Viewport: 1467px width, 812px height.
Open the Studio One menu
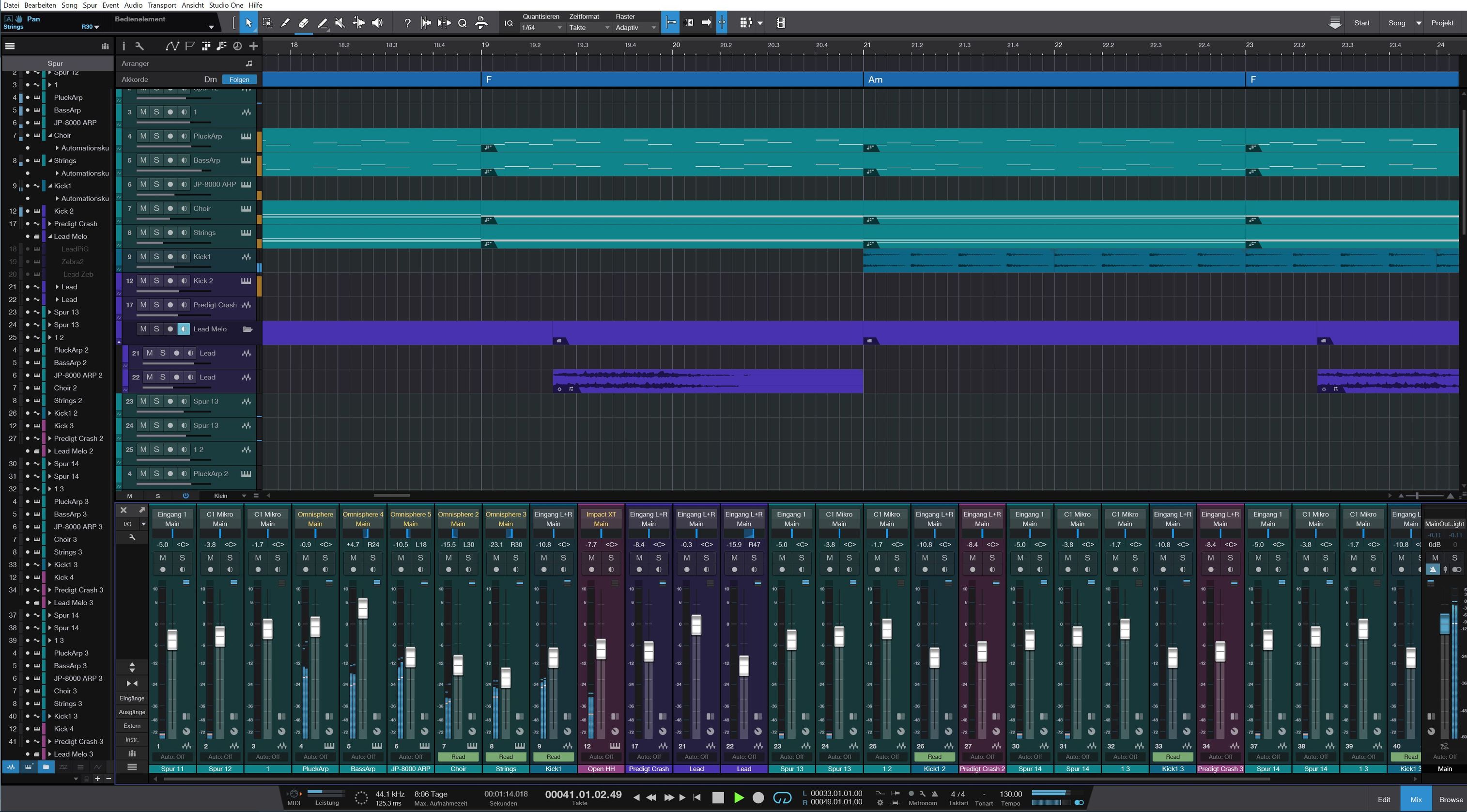pyautogui.click(x=226, y=5)
